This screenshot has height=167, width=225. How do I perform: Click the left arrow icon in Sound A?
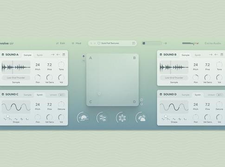click(x=58, y=55)
